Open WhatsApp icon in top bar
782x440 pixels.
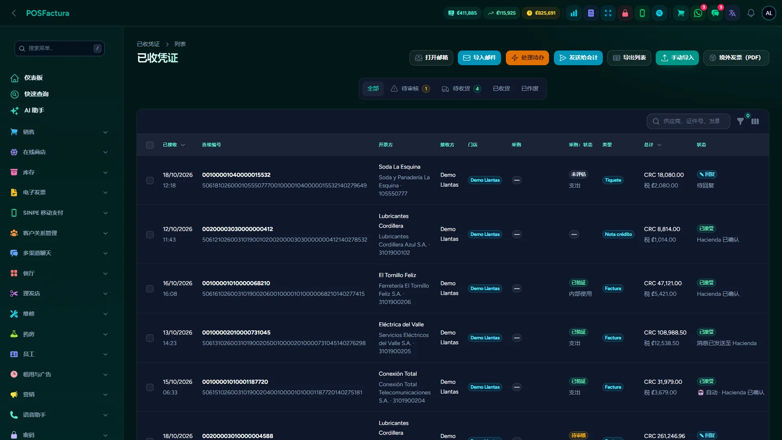click(698, 13)
